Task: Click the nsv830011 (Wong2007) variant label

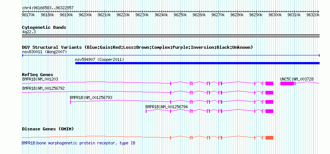Action: [x=44, y=52]
